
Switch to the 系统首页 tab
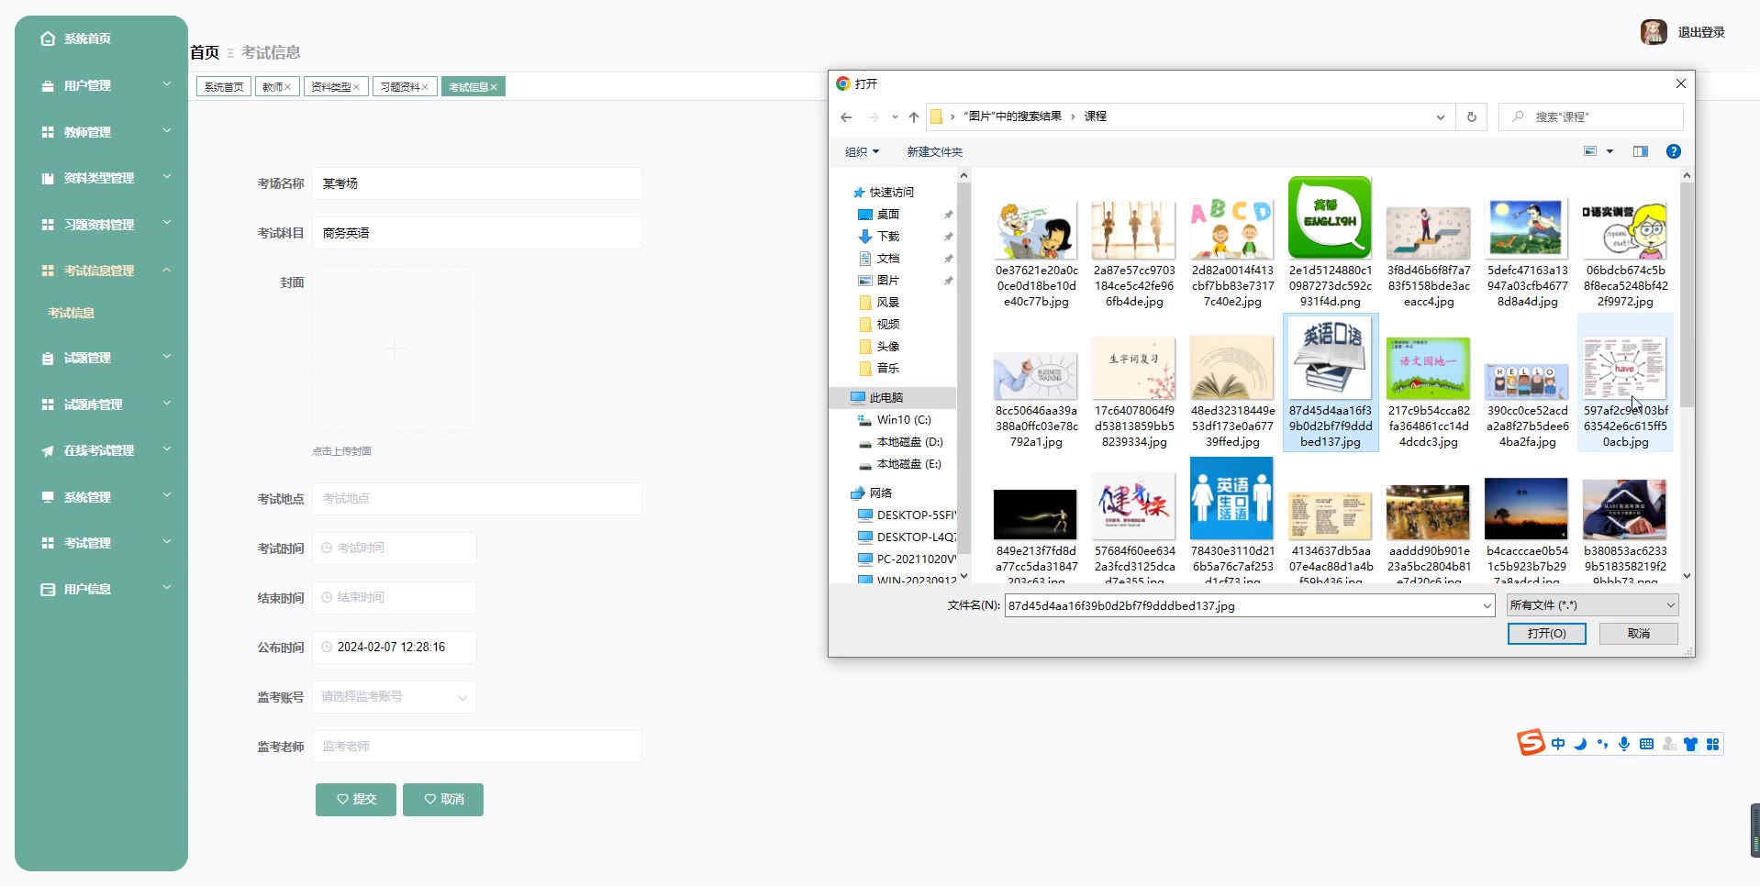point(224,87)
